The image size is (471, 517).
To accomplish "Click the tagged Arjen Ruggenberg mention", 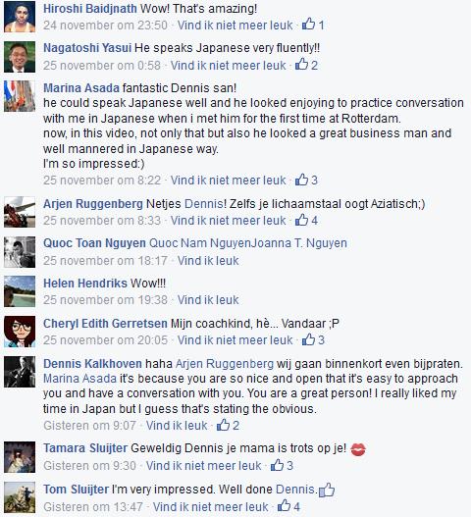I will click(x=225, y=364).
